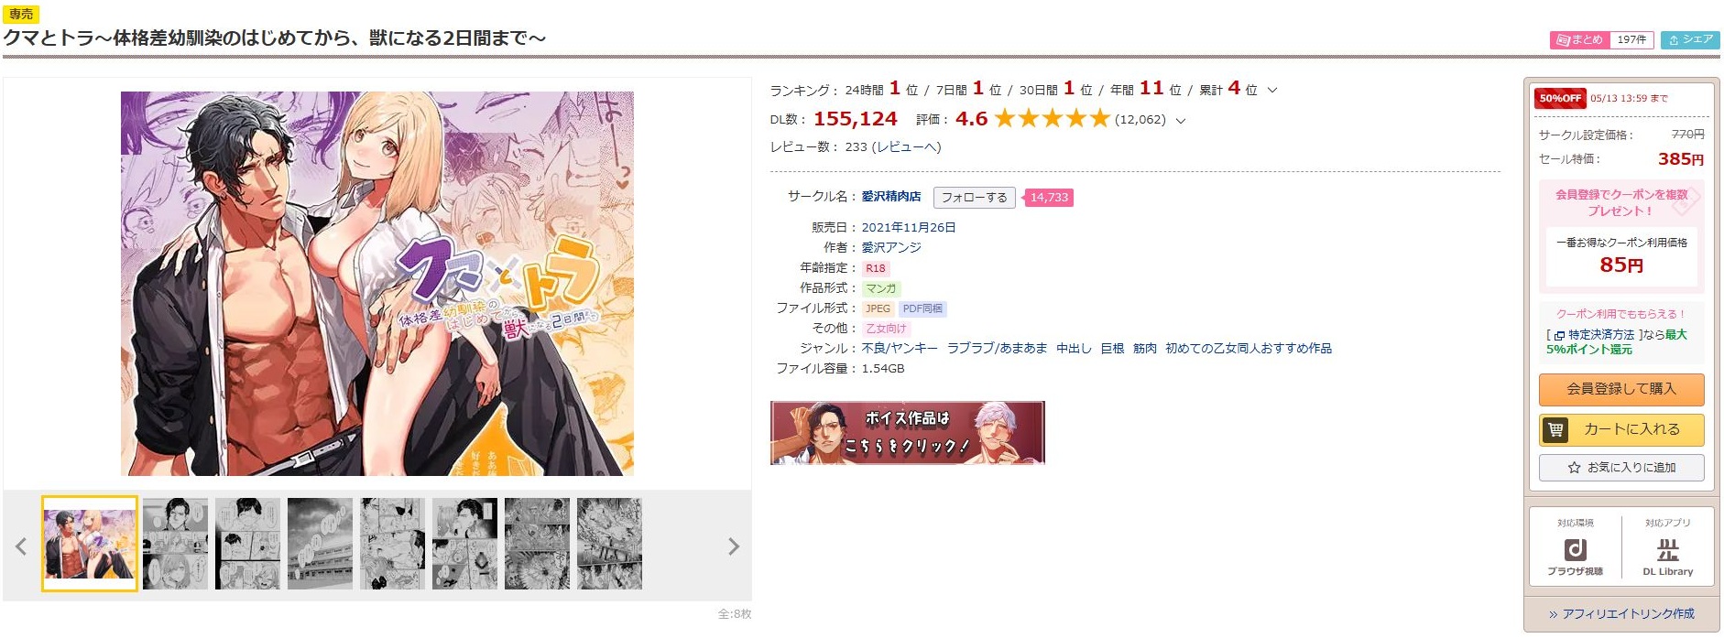Screen dimensions: 1724x638
Task: Click the シェア share button
Action: (1690, 40)
